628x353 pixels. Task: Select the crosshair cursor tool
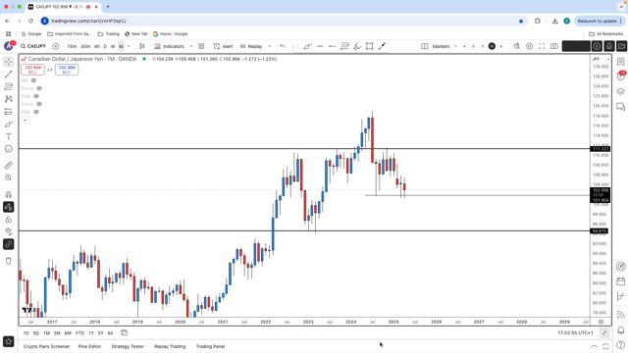point(9,62)
